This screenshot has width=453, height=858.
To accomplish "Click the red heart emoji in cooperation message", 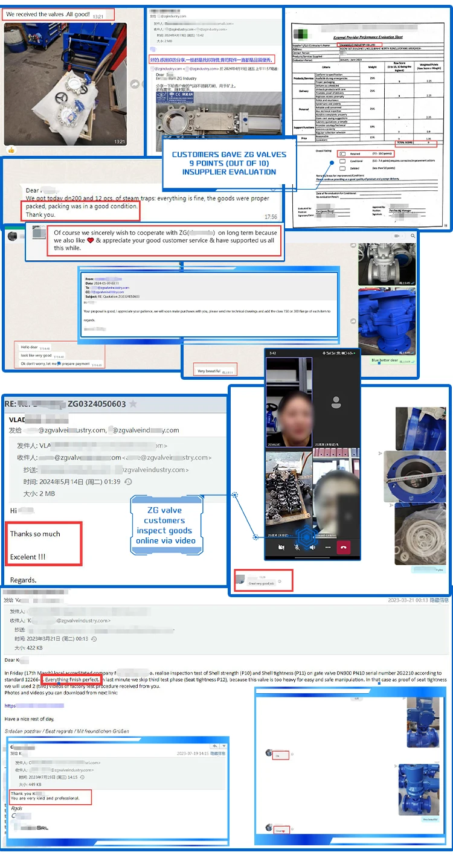I will point(91,240).
